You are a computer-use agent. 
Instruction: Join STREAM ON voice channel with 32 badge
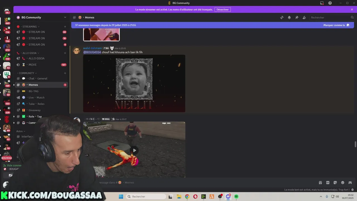(x=41, y=32)
